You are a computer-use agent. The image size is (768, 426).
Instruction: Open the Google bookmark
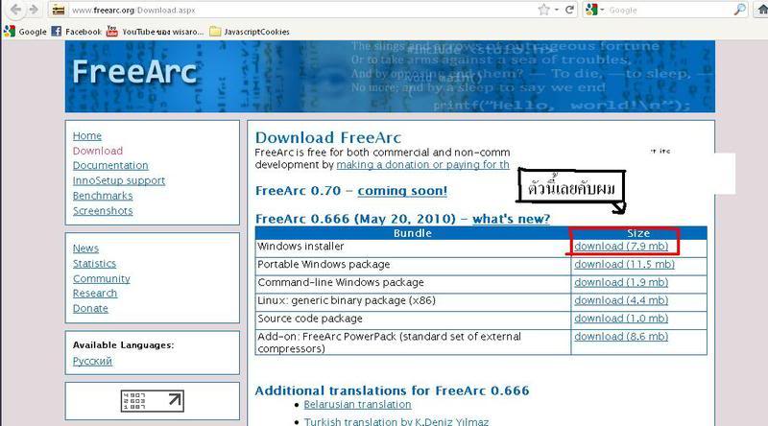(25, 32)
